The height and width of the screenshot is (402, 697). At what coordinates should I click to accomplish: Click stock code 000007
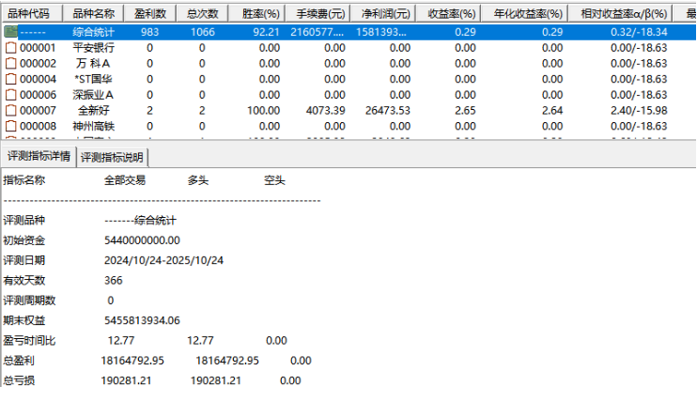point(38,110)
